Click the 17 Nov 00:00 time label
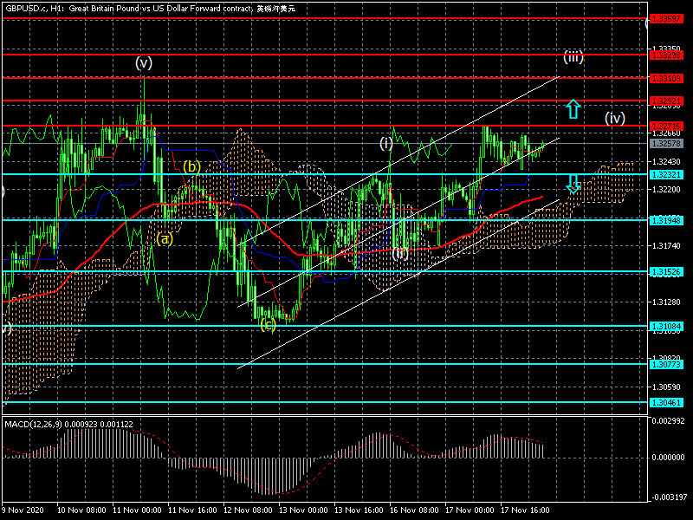693x520 pixels. tap(470, 510)
